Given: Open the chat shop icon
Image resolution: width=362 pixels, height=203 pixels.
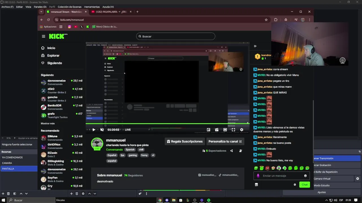Looking at the screenshot, I should (256, 185).
